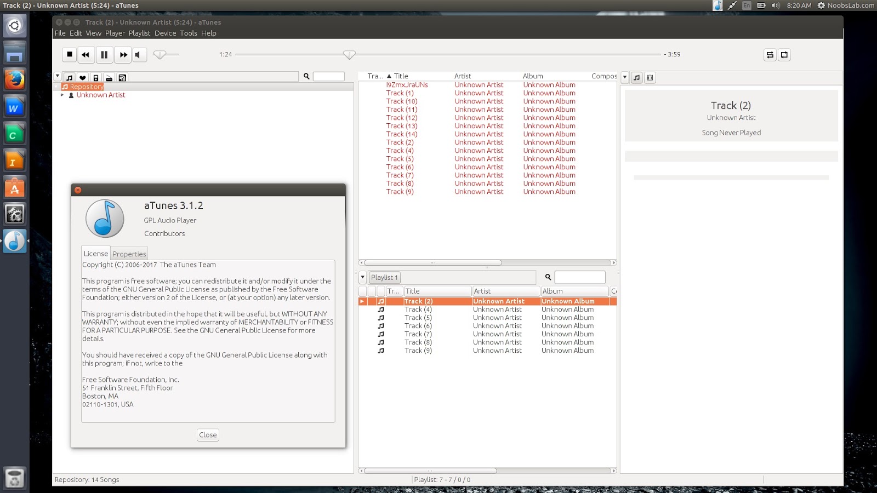Screen dimensions: 877x493
Task: Launch Firefox from the Ubuntu launcher
Action: tap(14, 79)
